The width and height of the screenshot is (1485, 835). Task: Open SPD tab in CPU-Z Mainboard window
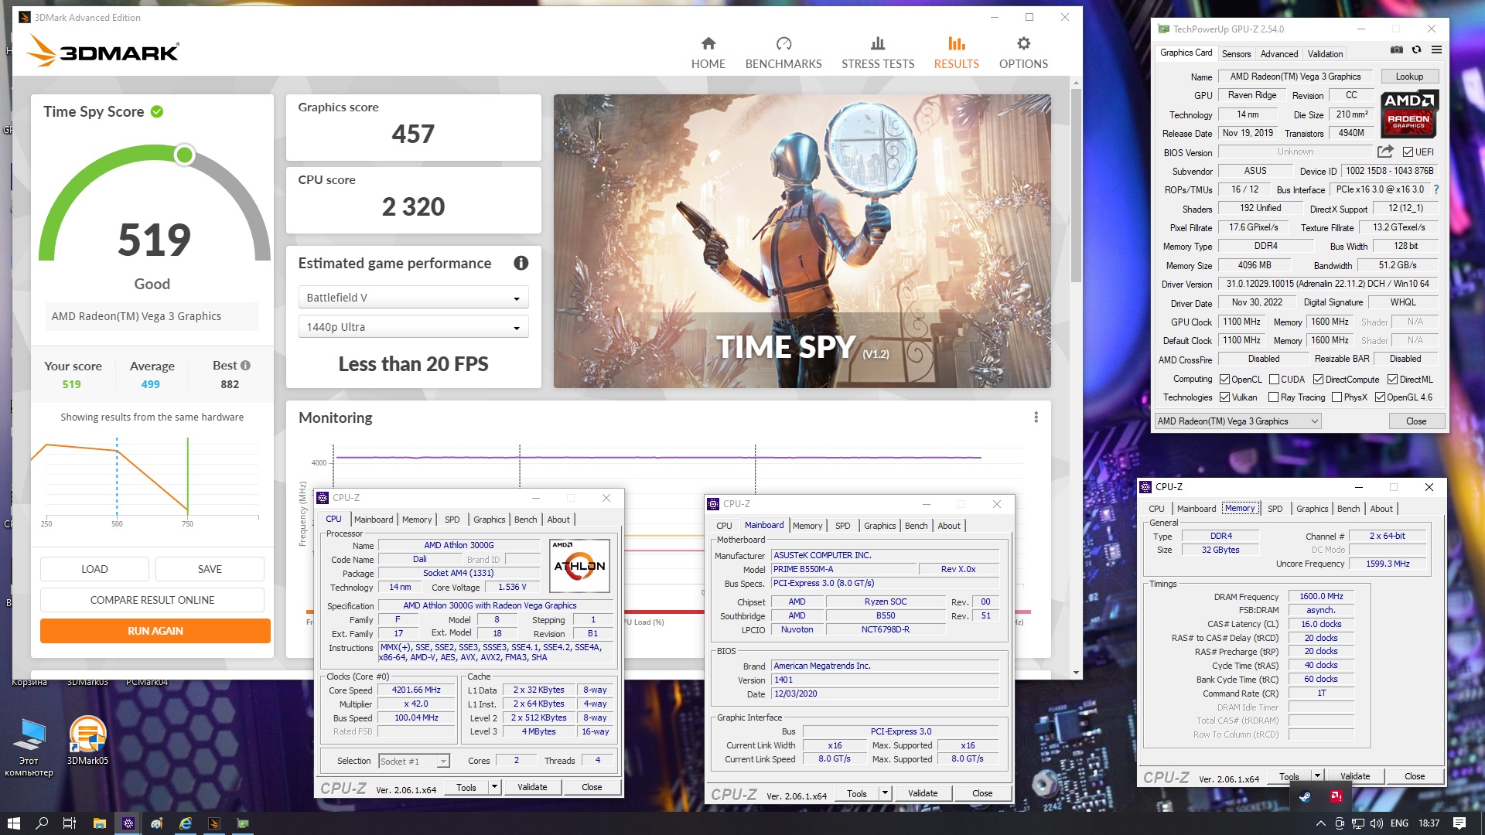point(842,526)
